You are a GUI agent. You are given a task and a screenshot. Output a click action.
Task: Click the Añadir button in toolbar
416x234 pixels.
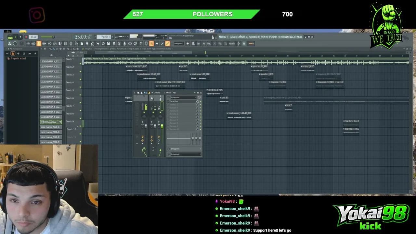click(232, 44)
